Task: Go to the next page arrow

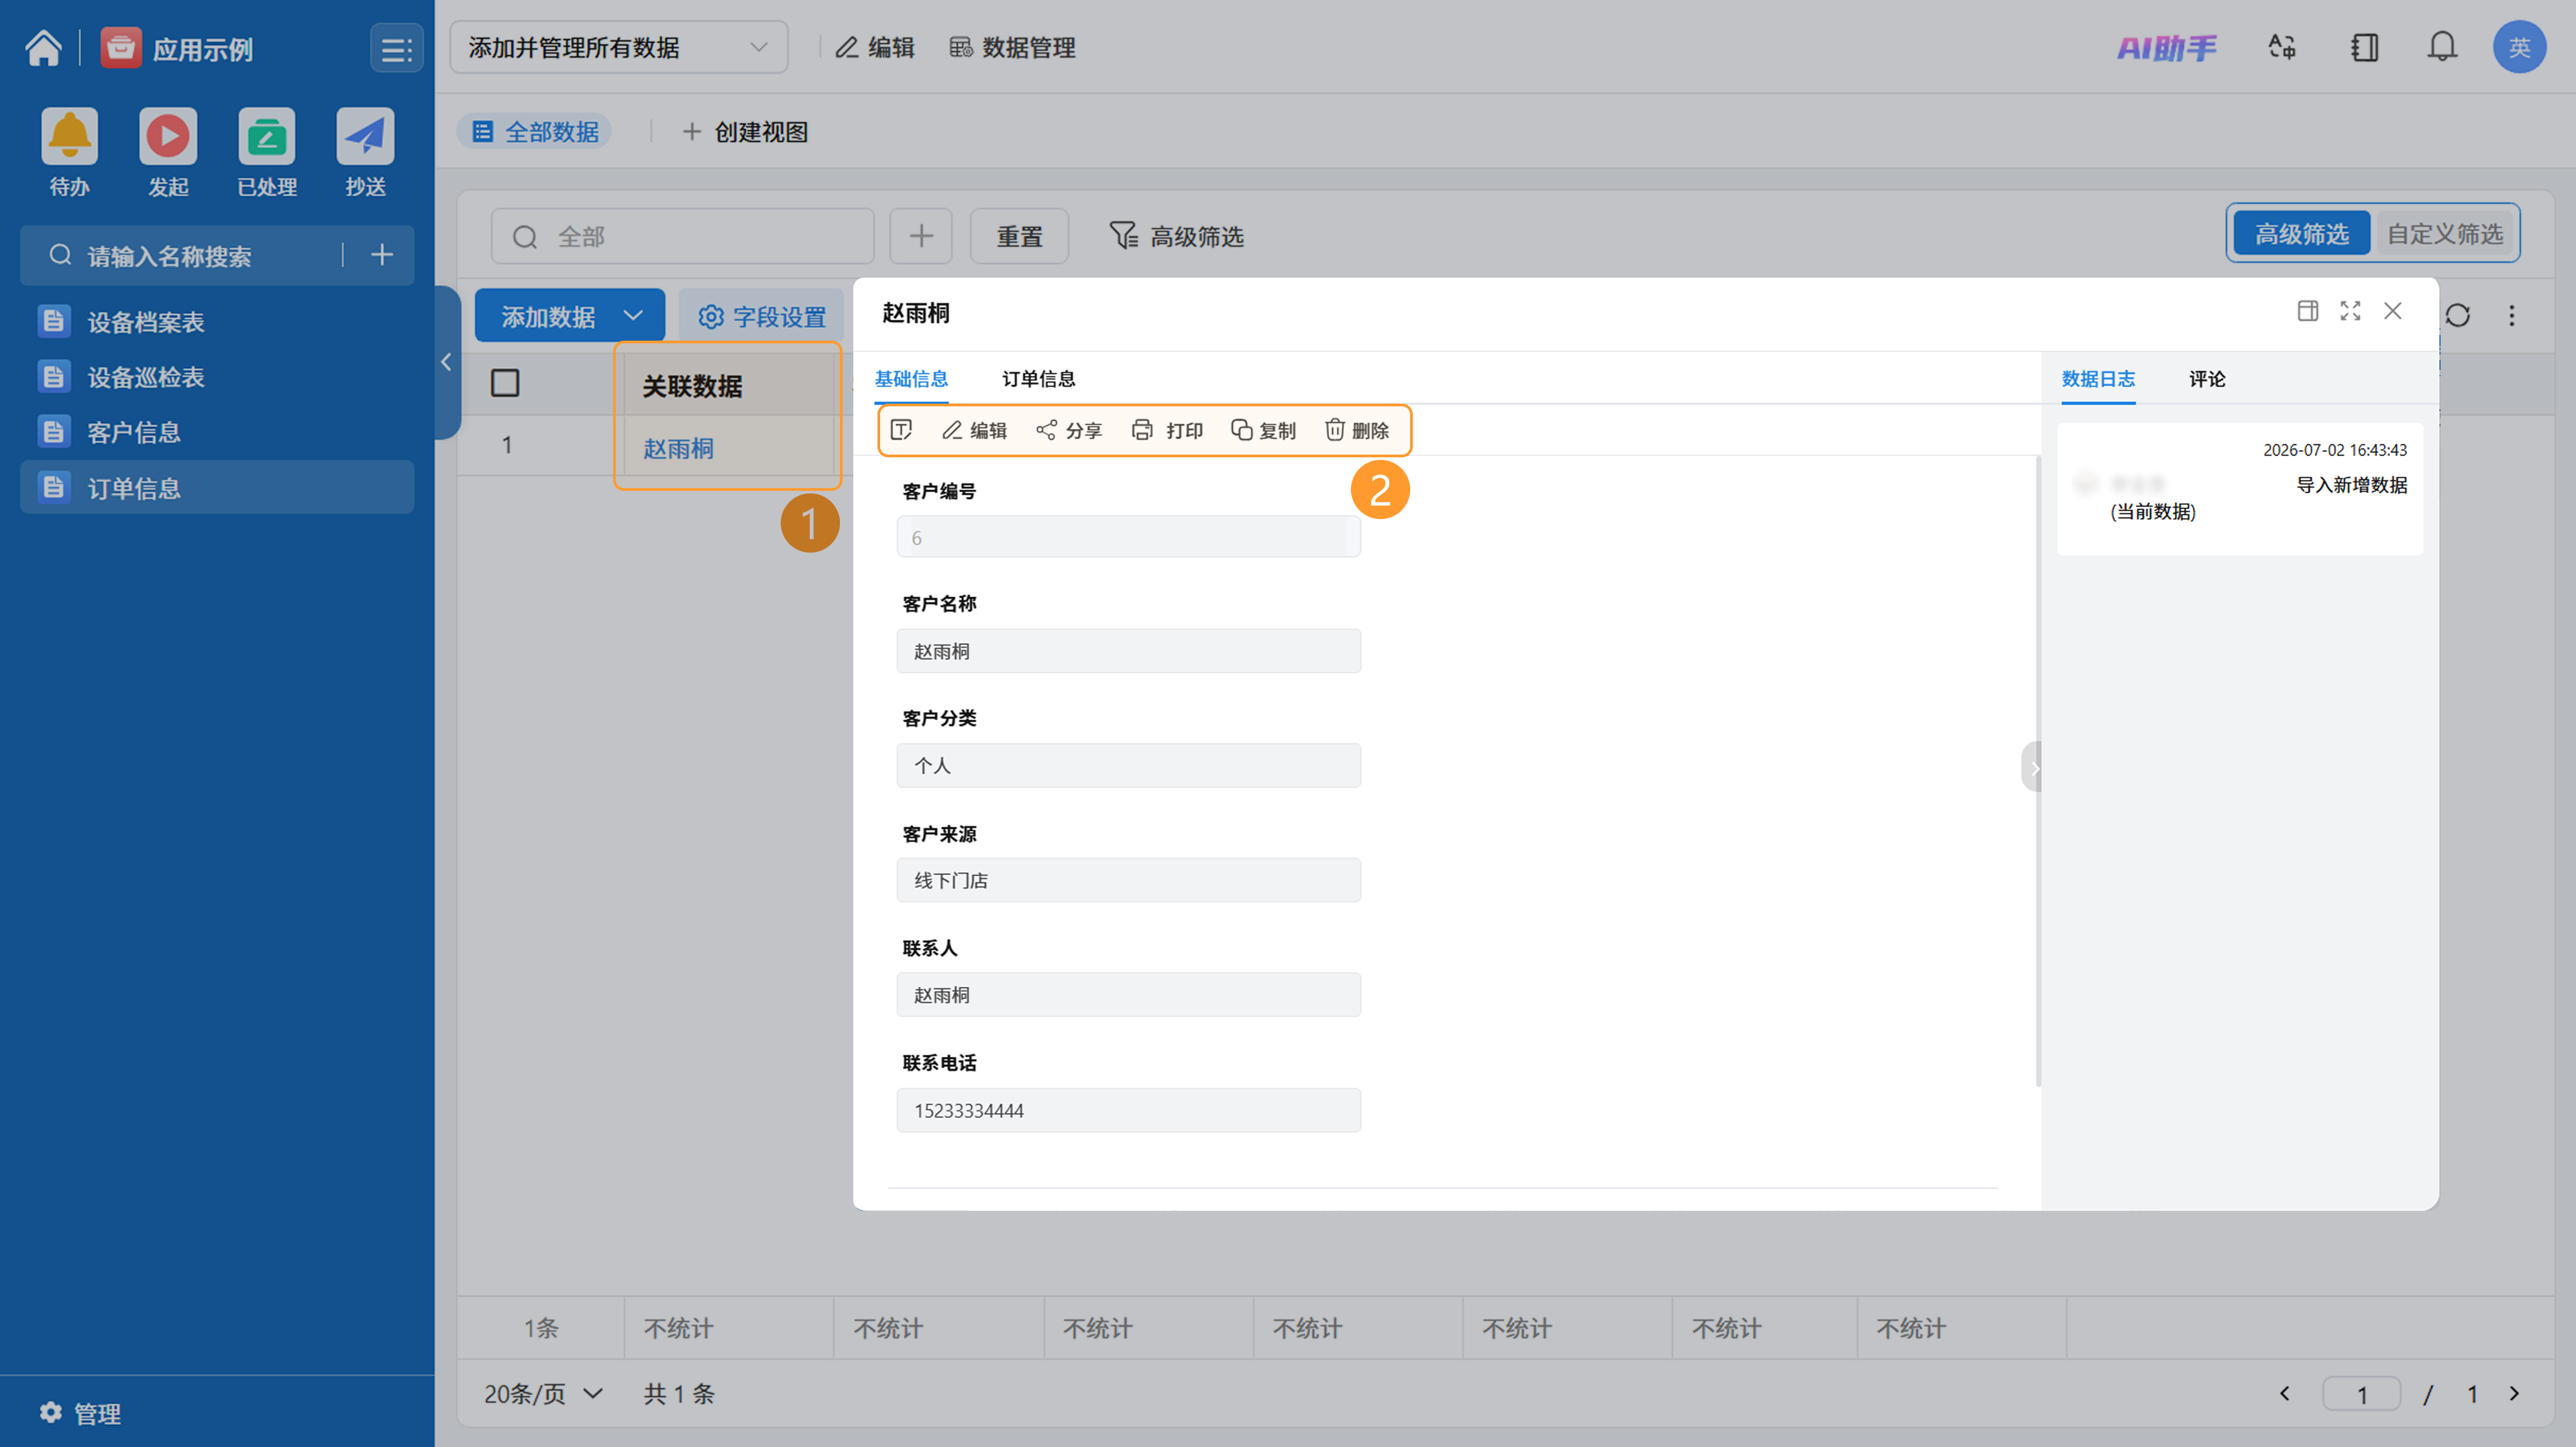Action: coord(2514,1393)
